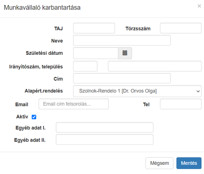Click the postal code (Irányítószám) field
Image resolution: width=204 pixels, height=174 pixels.
click(x=85, y=66)
